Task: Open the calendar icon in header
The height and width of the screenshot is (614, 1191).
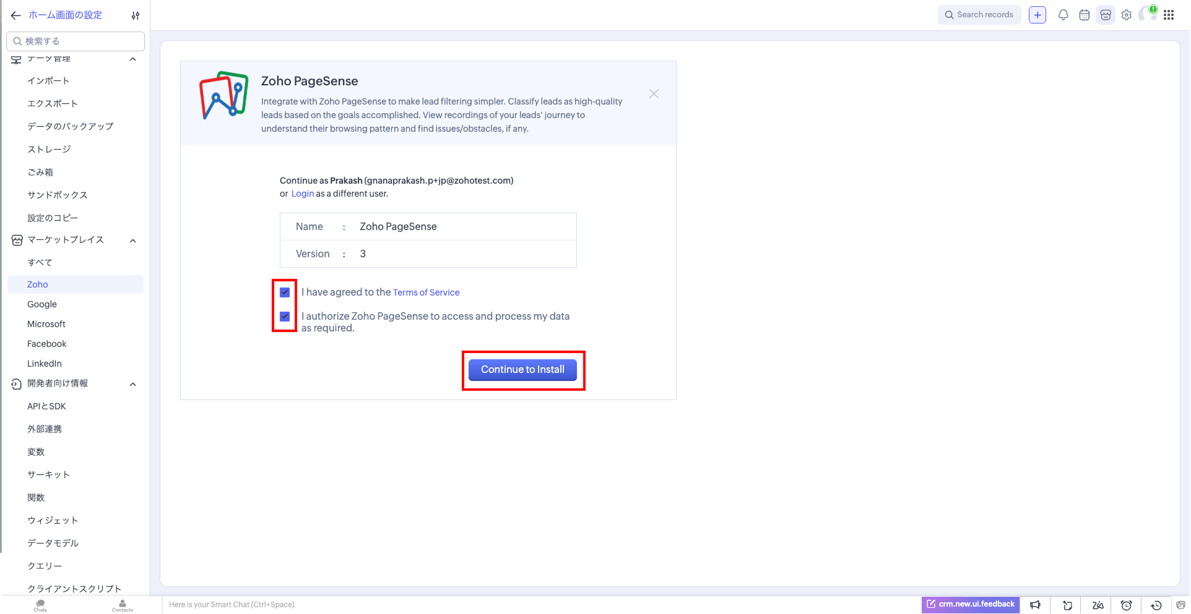Action: point(1084,15)
